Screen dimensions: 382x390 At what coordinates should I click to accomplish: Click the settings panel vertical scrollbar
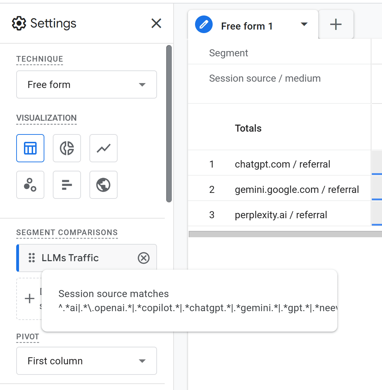[x=169, y=124]
